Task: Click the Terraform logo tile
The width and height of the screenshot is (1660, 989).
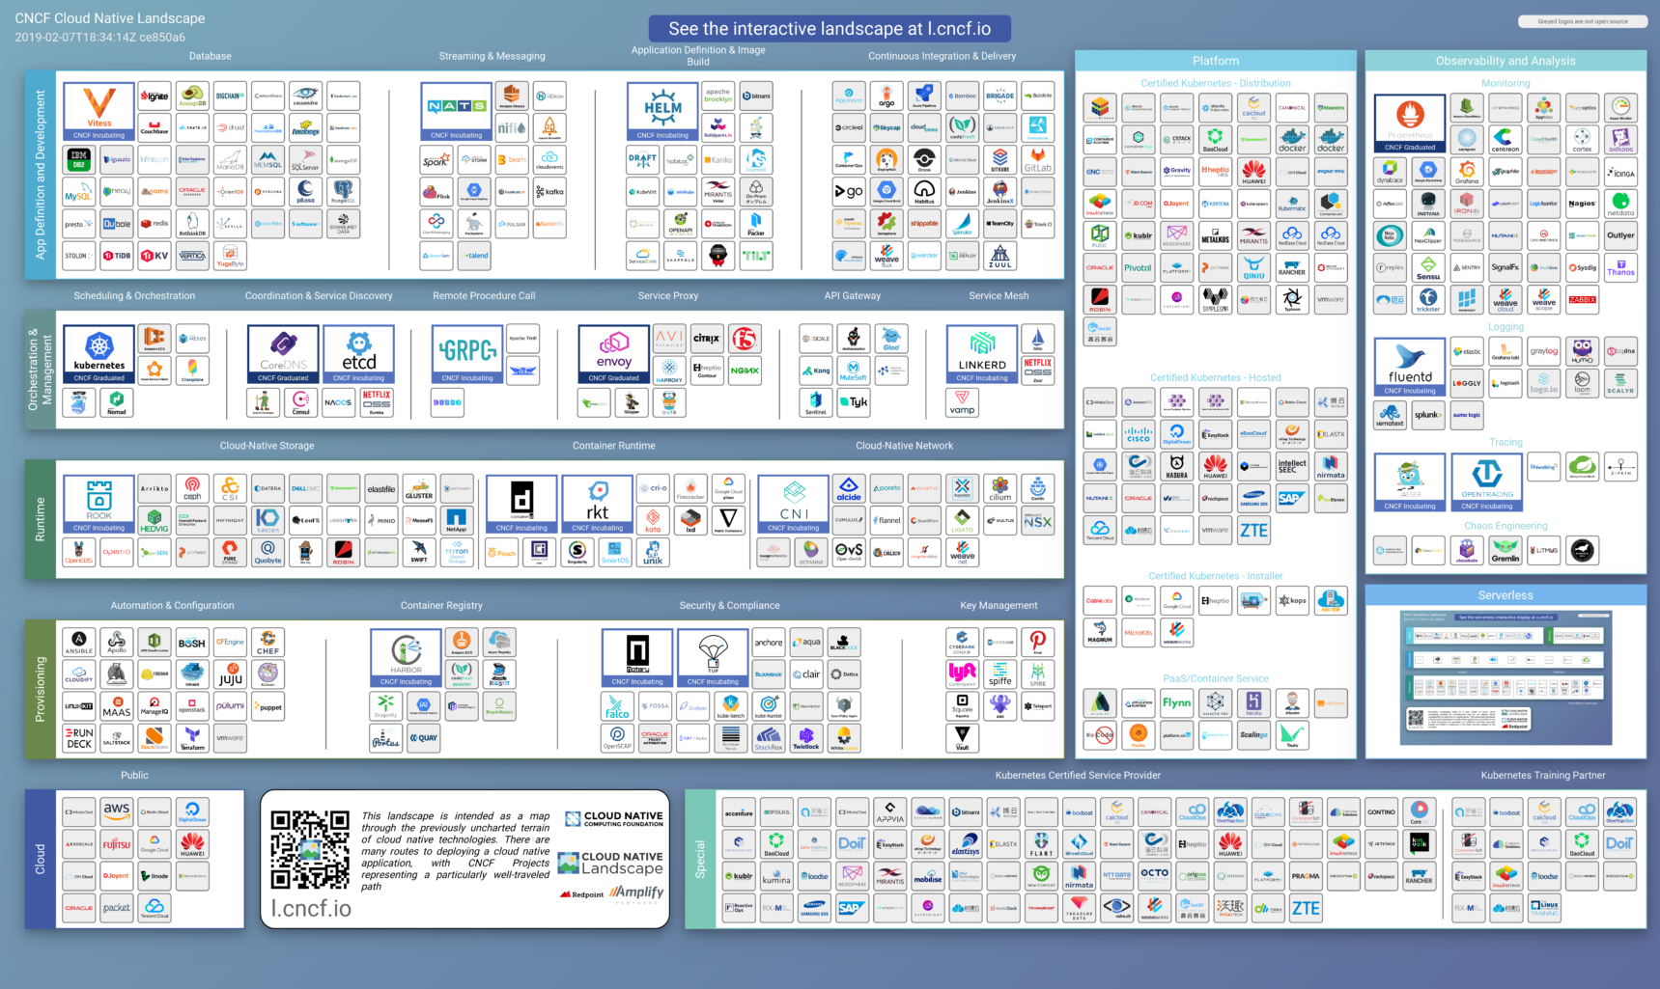Action: coord(193,738)
